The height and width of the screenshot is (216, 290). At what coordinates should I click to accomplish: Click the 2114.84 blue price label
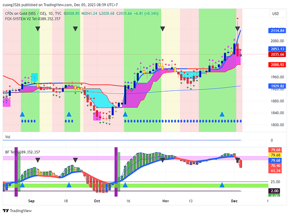point(277,31)
